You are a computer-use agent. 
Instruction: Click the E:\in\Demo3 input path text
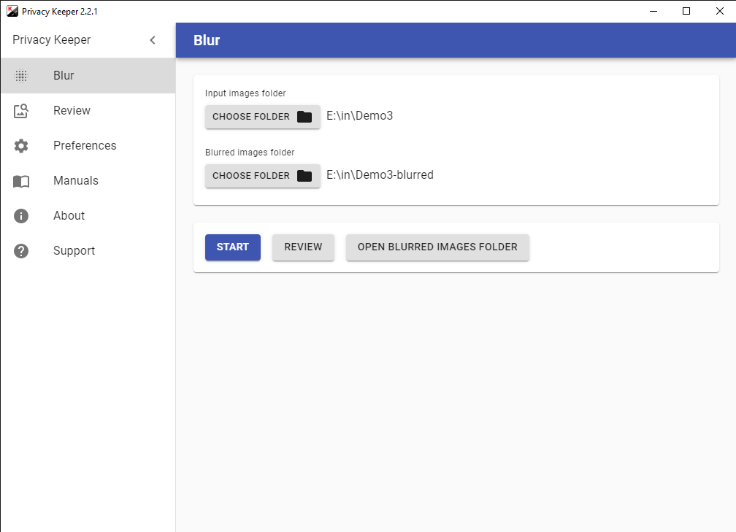point(359,116)
